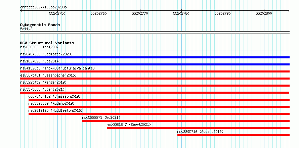The image size is (299, 148).
Task: Open nsv3393089 (Audano2019) label
Action: coord(51,103)
